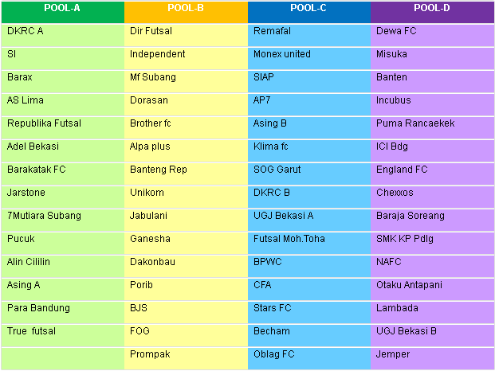The height and width of the screenshot is (371, 495).
Task: Click Dewa FC in Pool D
Action: tap(395, 32)
